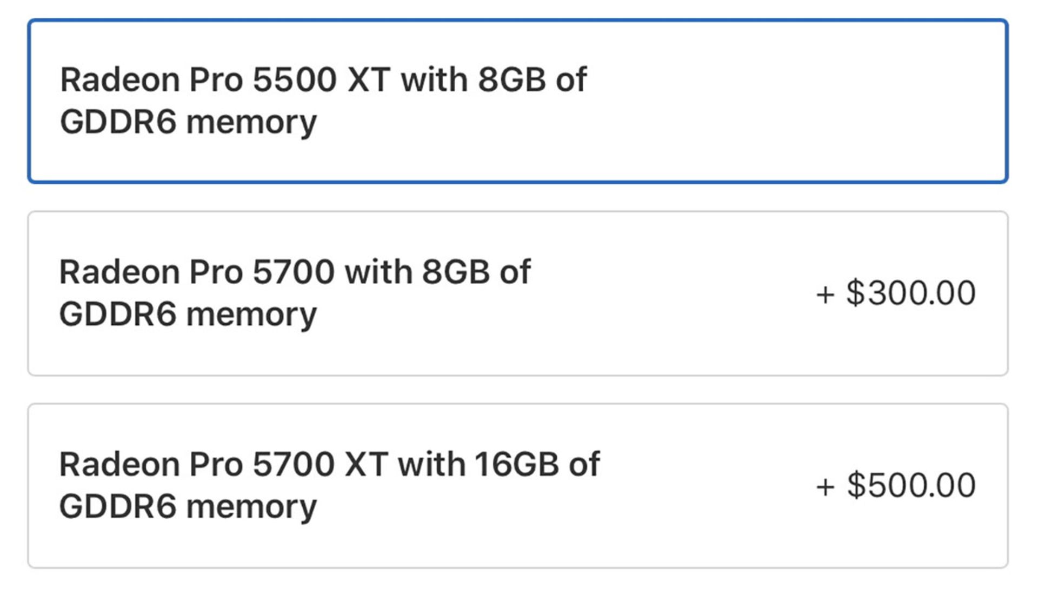The height and width of the screenshot is (589, 1038).
Task: Select the blue-outlined graphics option card
Action: (517, 101)
